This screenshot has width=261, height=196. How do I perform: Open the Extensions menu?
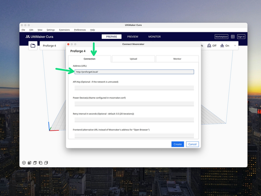click(x=64, y=30)
